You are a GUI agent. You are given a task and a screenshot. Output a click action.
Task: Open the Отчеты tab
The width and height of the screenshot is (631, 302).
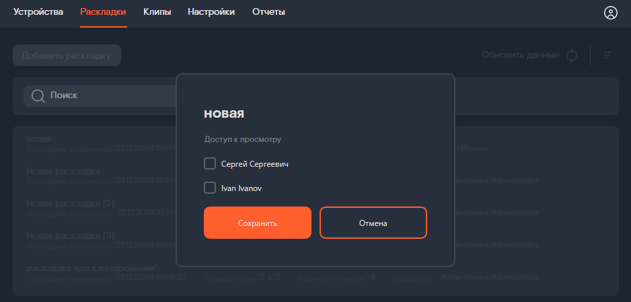pyautogui.click(x=268, y=12)
